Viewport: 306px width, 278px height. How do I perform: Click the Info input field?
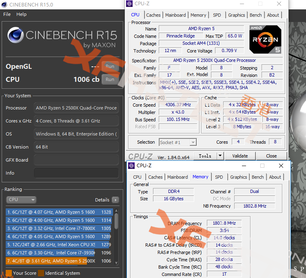pyautogui.click(x=76, y=173)
